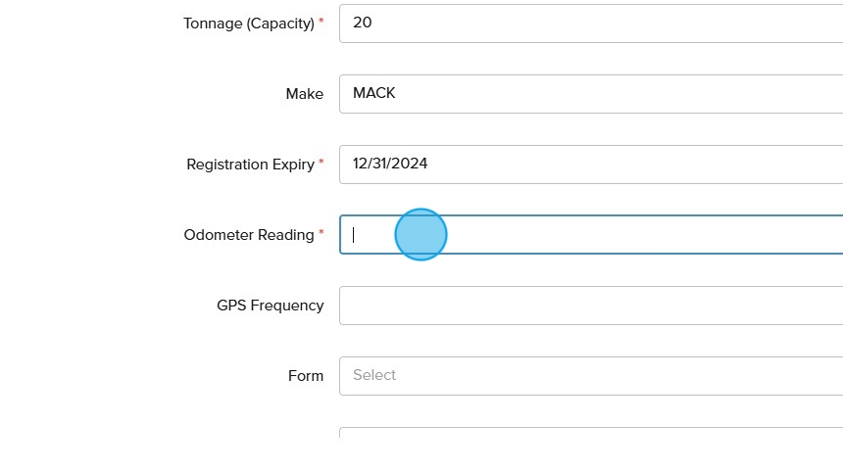The image size is (843, 471).
Task: Click the date text "12/31/2024"
Action: [x=390, y=164]
